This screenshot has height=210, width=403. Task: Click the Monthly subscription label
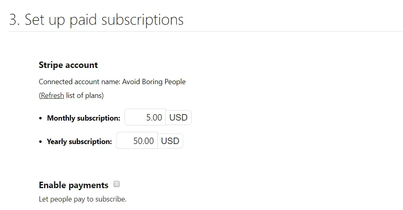84,118
